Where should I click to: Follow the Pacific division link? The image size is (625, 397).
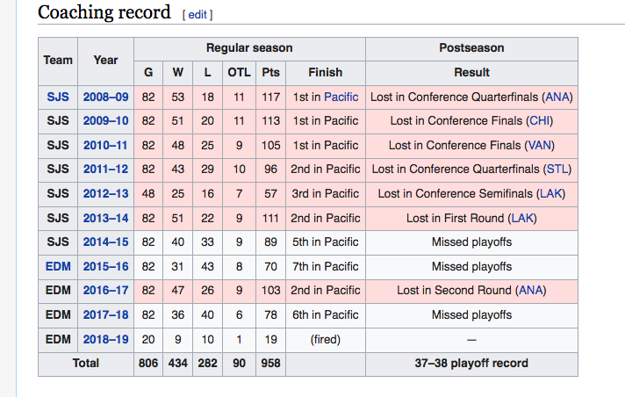(x=341, y=97)
